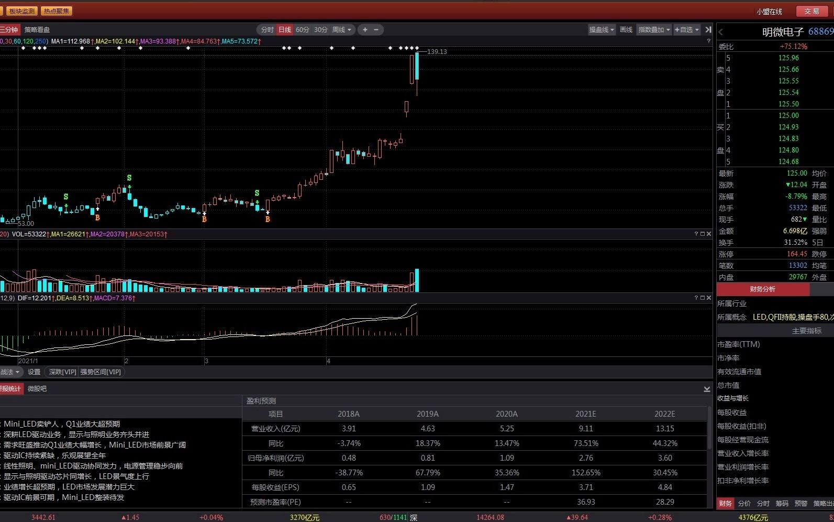Open the 周线 period dropdown
This screenshot has width=834, height=522.
tap(342, 30)
